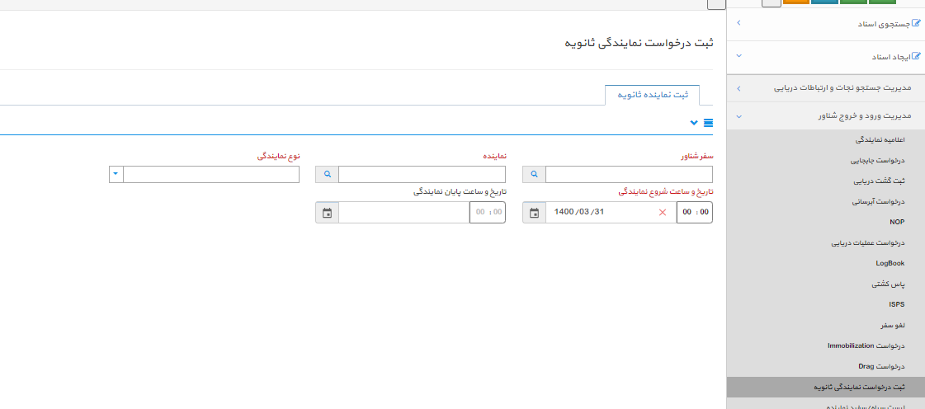Open the agency type (نوع نمایندگی) dropdown arrow
925x409 pixels.
(116, 175)
